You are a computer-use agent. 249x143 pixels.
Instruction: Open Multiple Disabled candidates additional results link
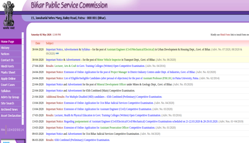114,97
